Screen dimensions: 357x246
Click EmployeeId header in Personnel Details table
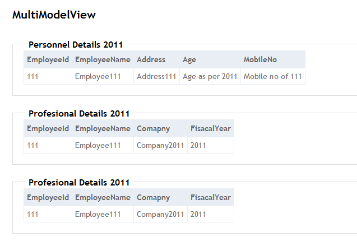pyautogui.click(x=48, y=59)
